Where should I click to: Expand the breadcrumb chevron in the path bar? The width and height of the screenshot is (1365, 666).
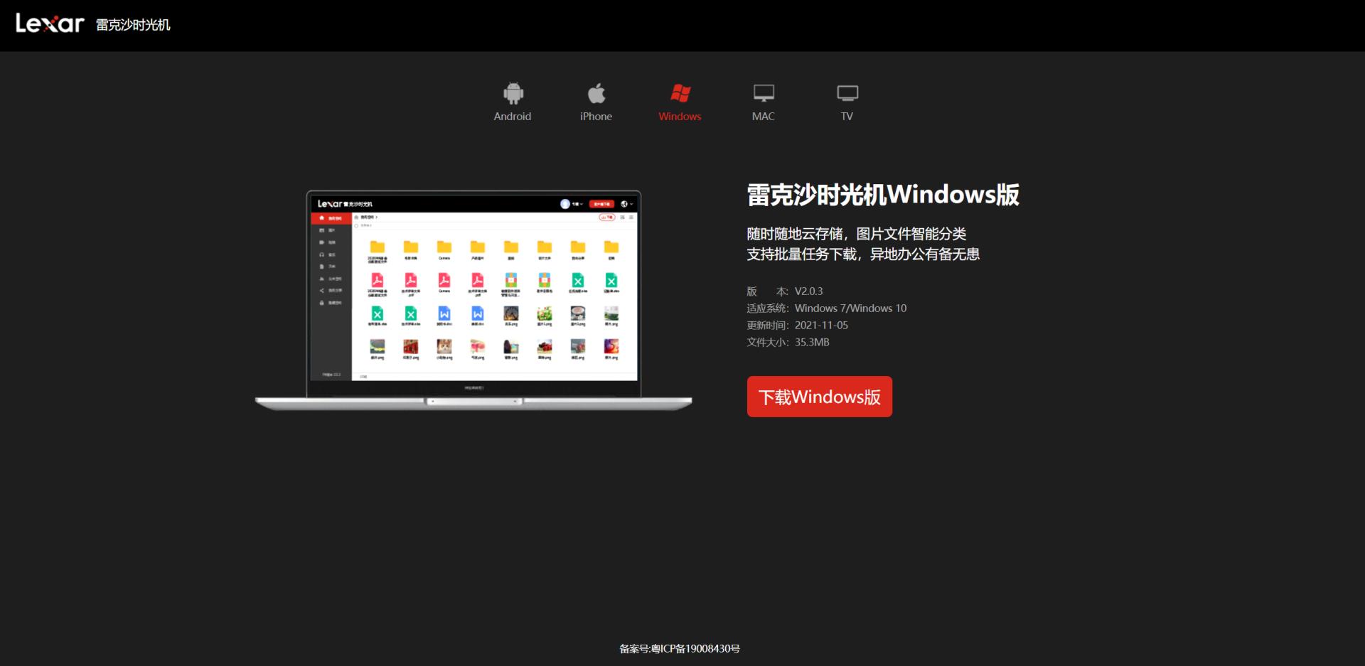(377, 217)
